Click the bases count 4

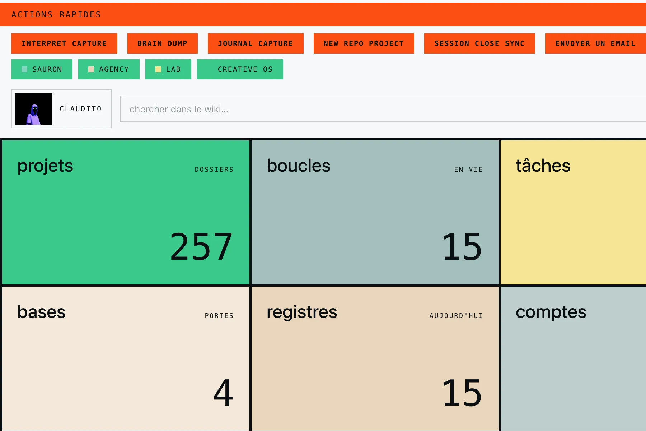[223, 393]
